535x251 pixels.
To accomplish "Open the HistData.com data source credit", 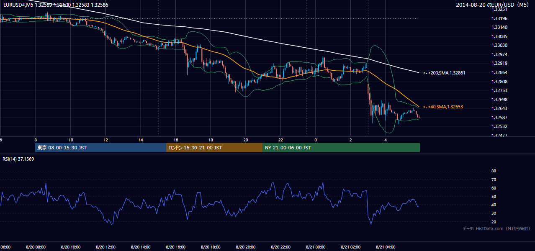I will pos(496,228).
